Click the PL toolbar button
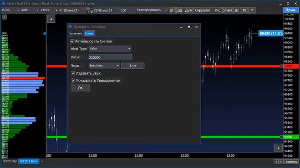 pos(245,10)
